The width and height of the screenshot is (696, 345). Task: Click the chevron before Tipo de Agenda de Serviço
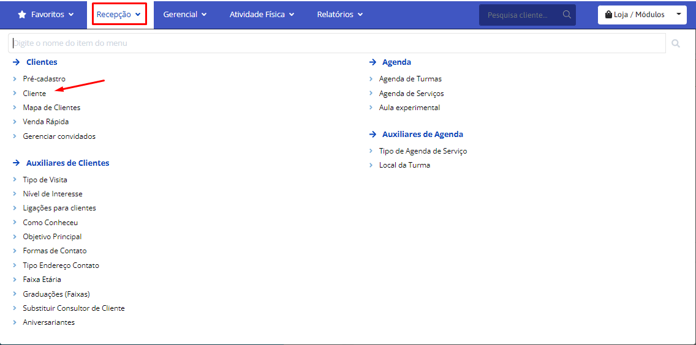(x=371, y=151)
